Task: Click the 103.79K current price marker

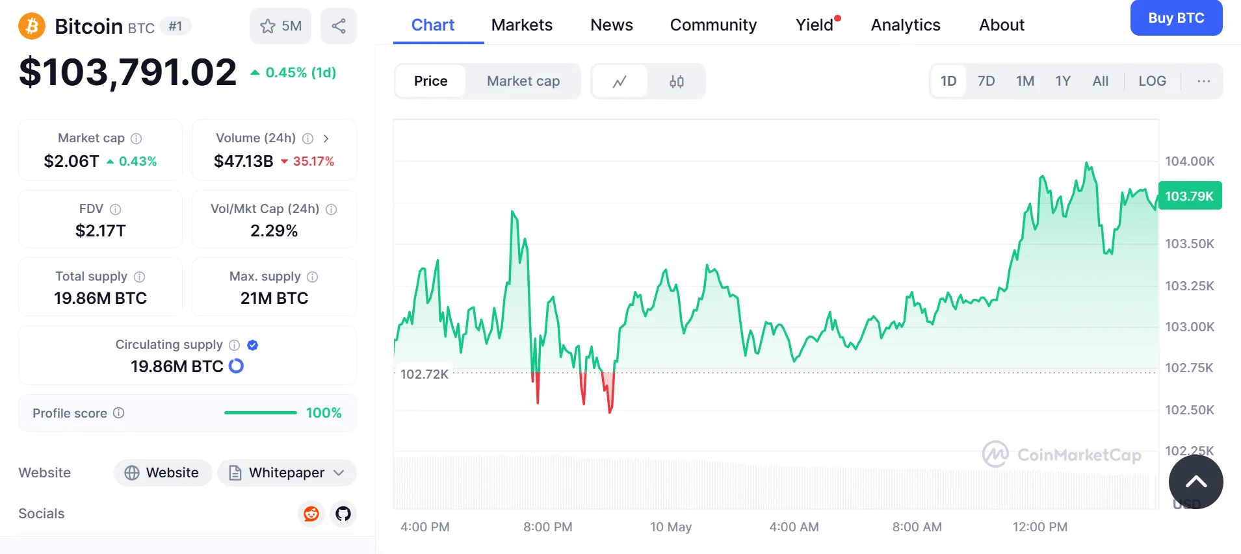Action: 1190,196
